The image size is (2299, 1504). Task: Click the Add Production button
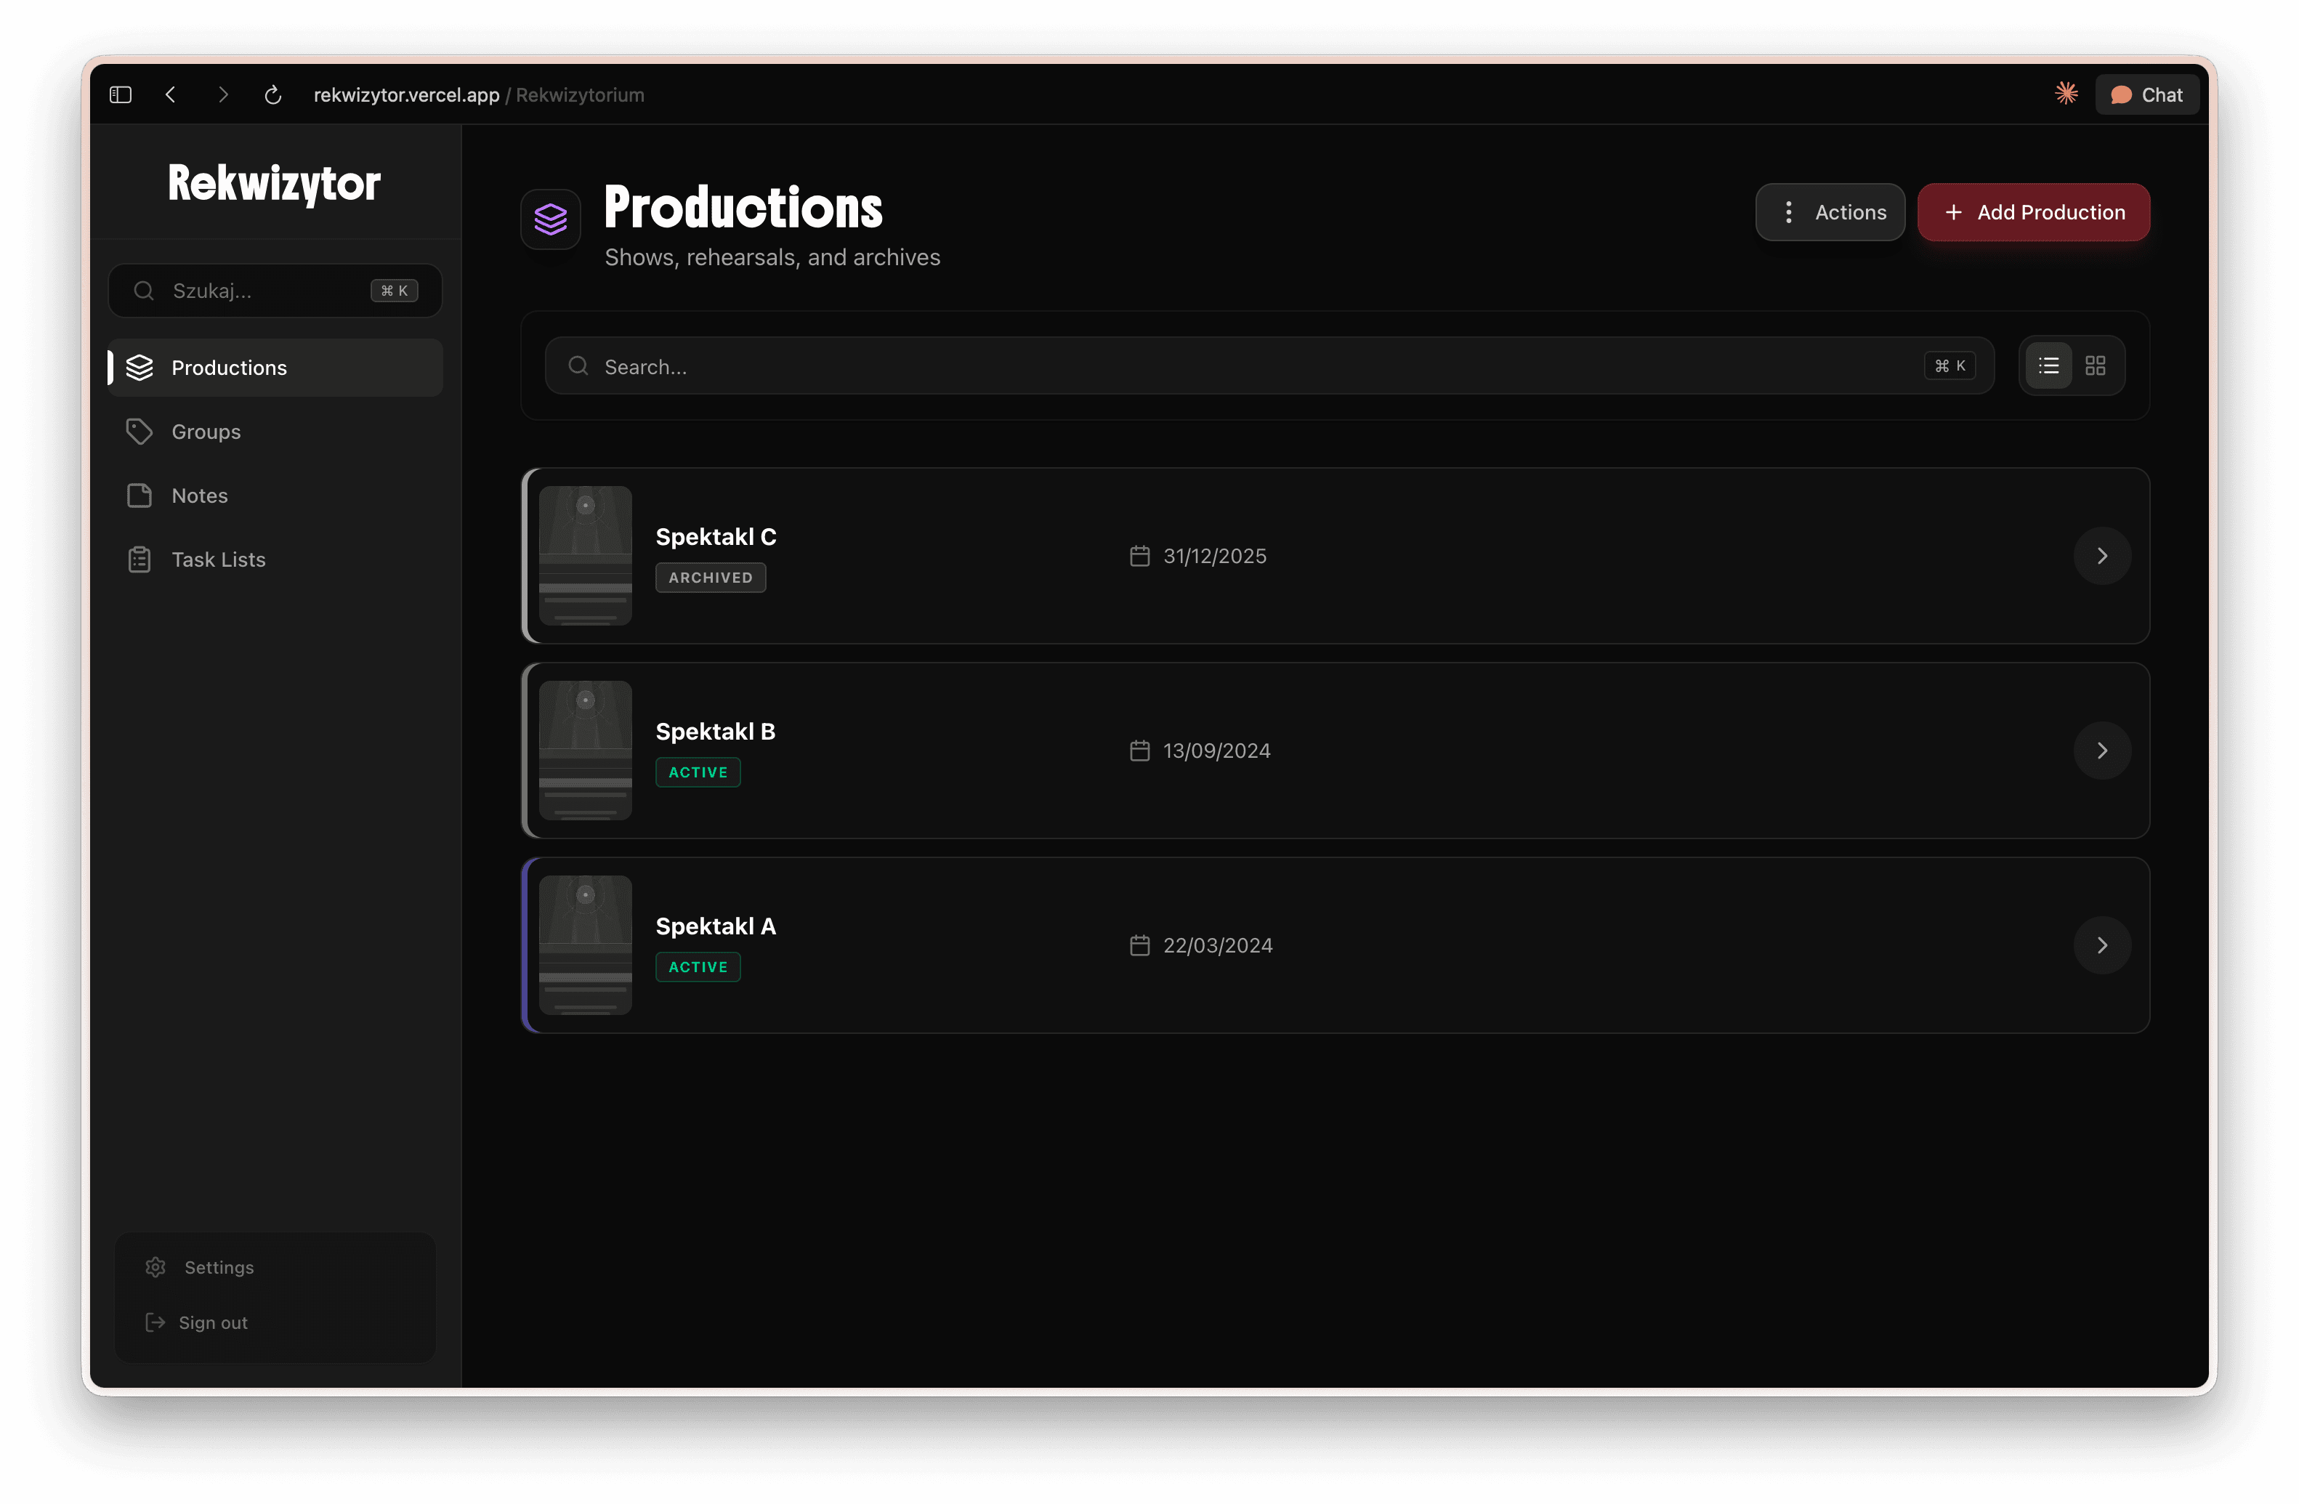coord(2033,212)
